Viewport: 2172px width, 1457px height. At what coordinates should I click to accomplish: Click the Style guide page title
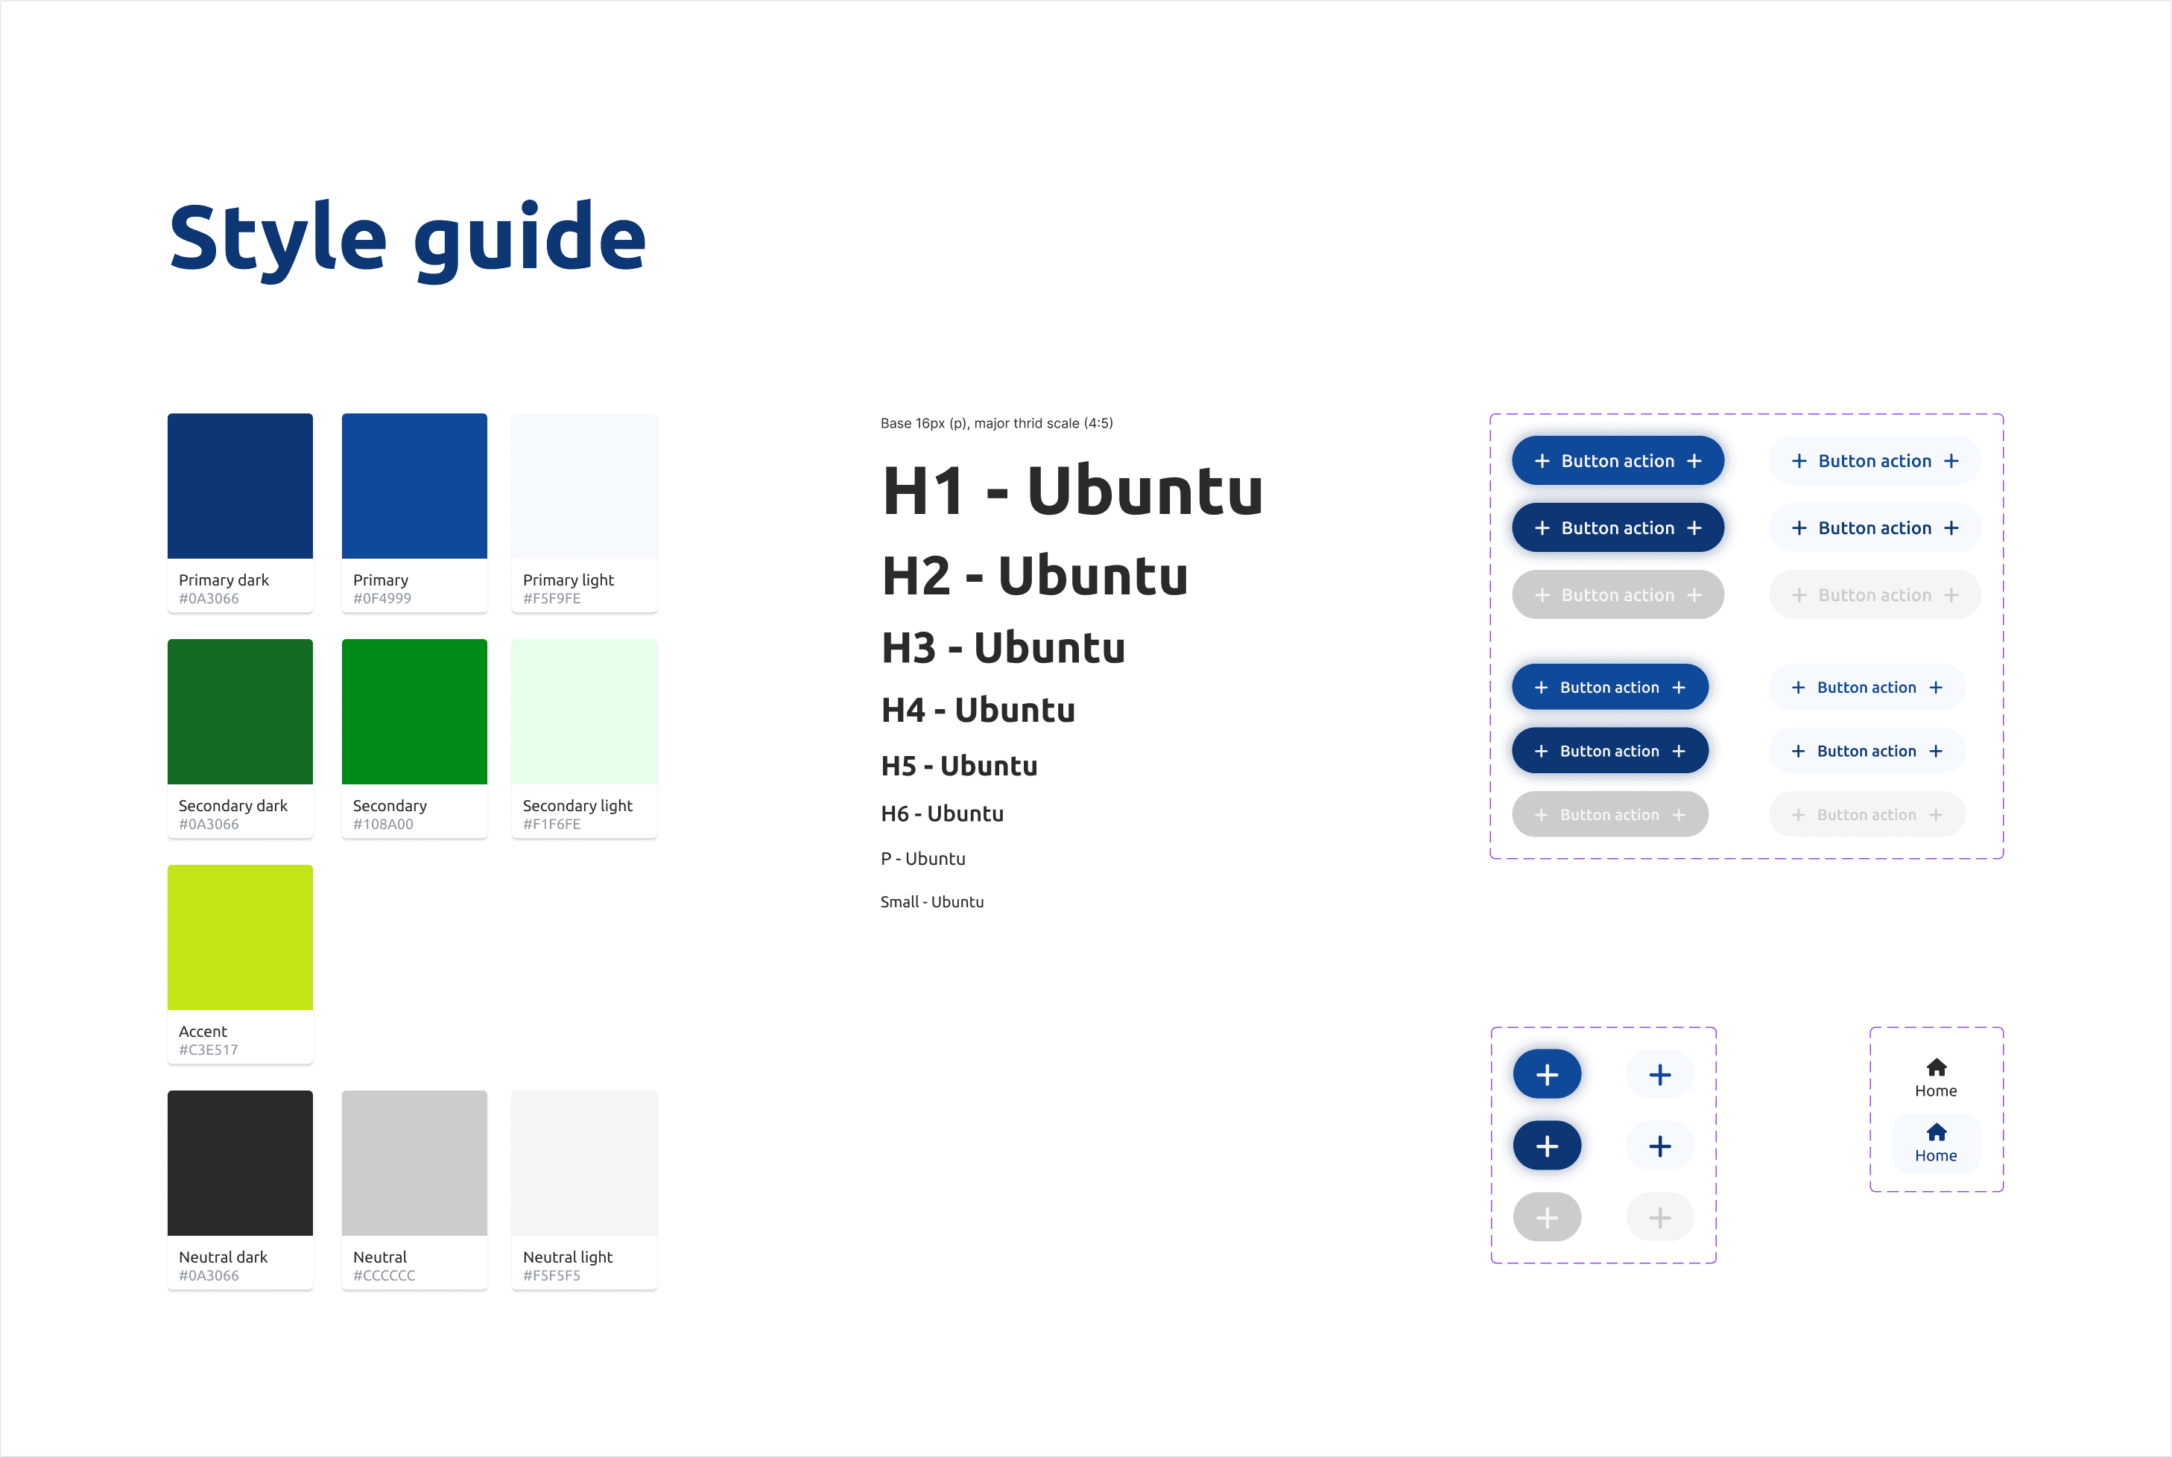(x=407, y=238)
